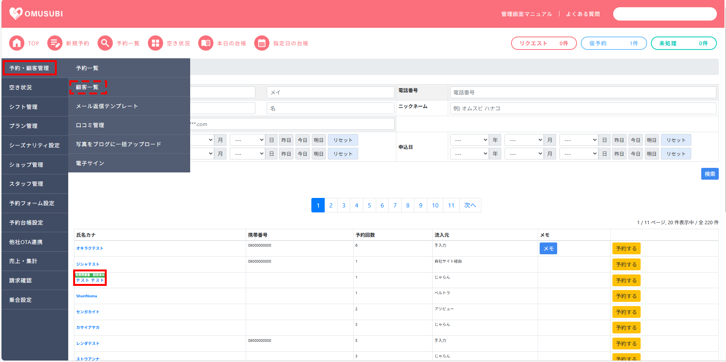The image size is (726, 362).
Task: Go to TOP via home icon
Action: [x=17, y=43]
